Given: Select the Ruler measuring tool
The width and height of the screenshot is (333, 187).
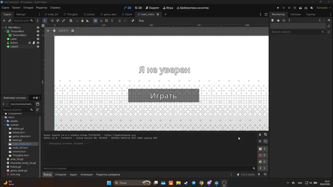Looking at the screenshot, I should 87,21.
